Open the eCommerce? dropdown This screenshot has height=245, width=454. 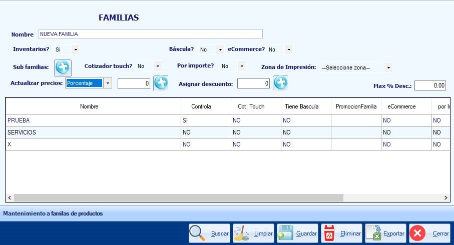289,50
